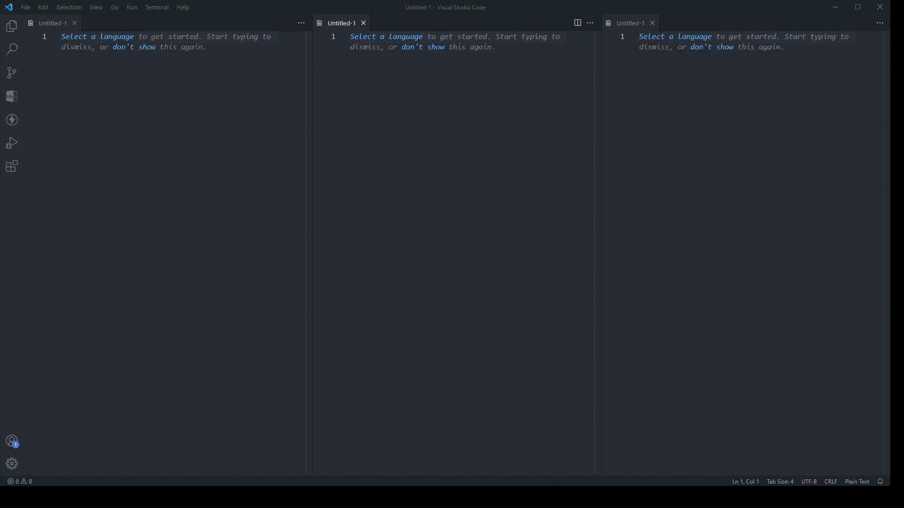The image size is (904, 508).
Task: Open More Actions in right editor group
Action: pyautogui.click(x=880, y=23)
